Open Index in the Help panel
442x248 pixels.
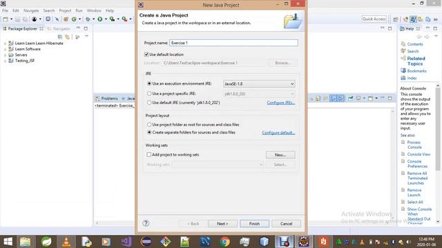412,78
